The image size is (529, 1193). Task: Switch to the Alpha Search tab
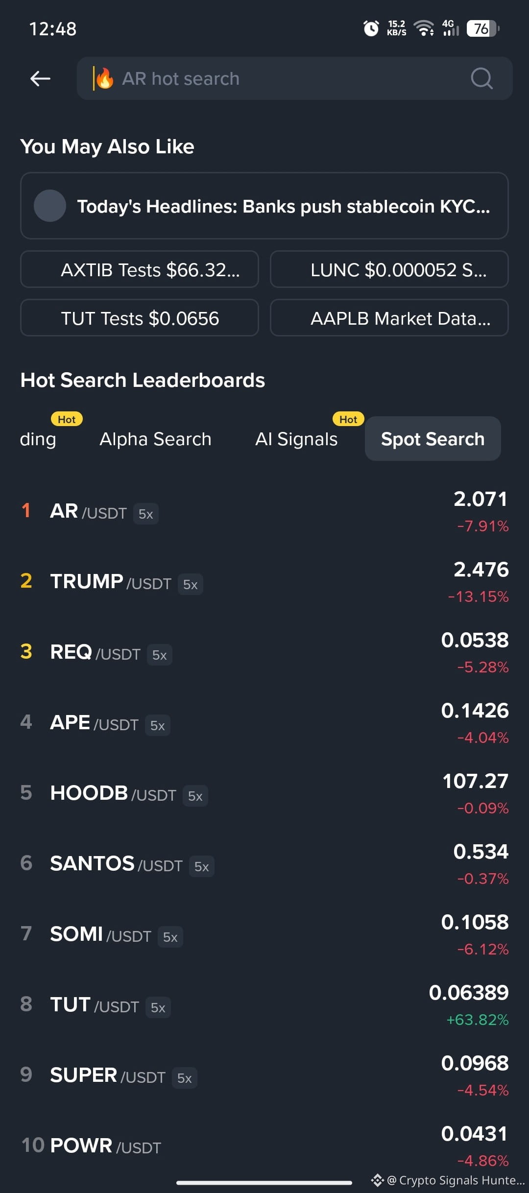155,439
